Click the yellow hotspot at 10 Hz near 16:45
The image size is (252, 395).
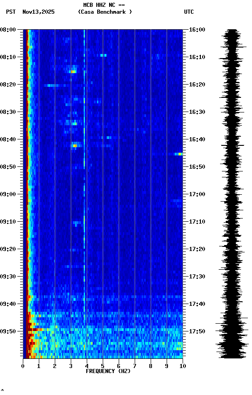click(179, 154)
